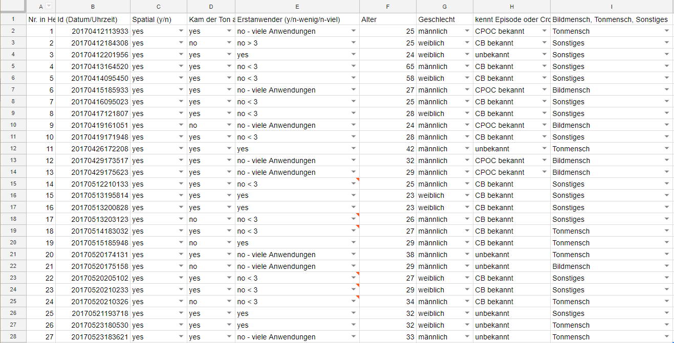Open Bildmensch dropdown arrow for Id 20170415185933
674x343 pixels.
pos(666,90)
